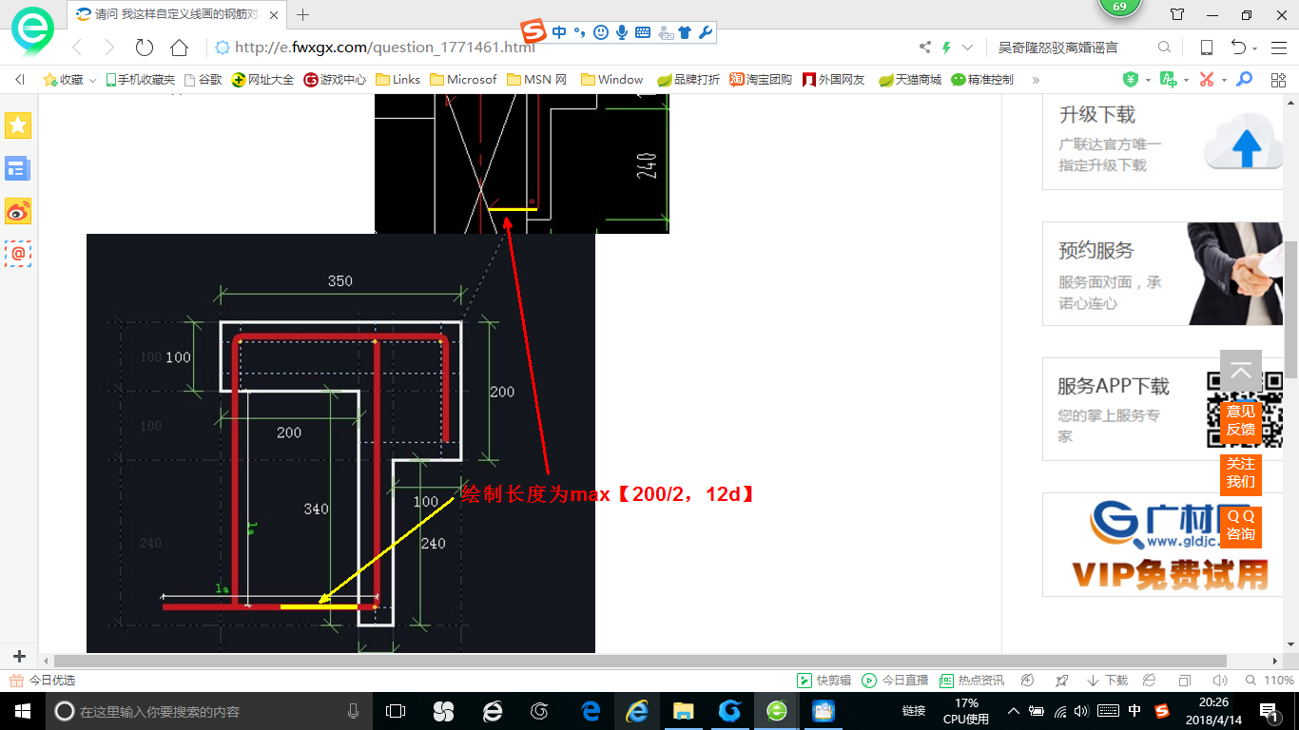The height and width of the screenshot is (730, 1299).
Task: Open the 精准控制 bookmark
Action: (x=982, y=80)
